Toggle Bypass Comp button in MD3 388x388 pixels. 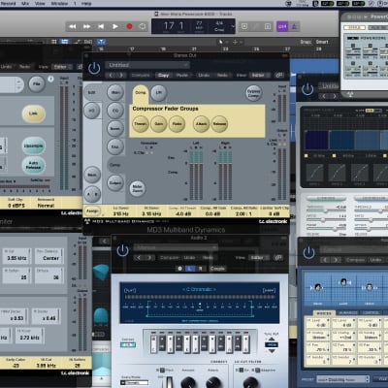253,94
